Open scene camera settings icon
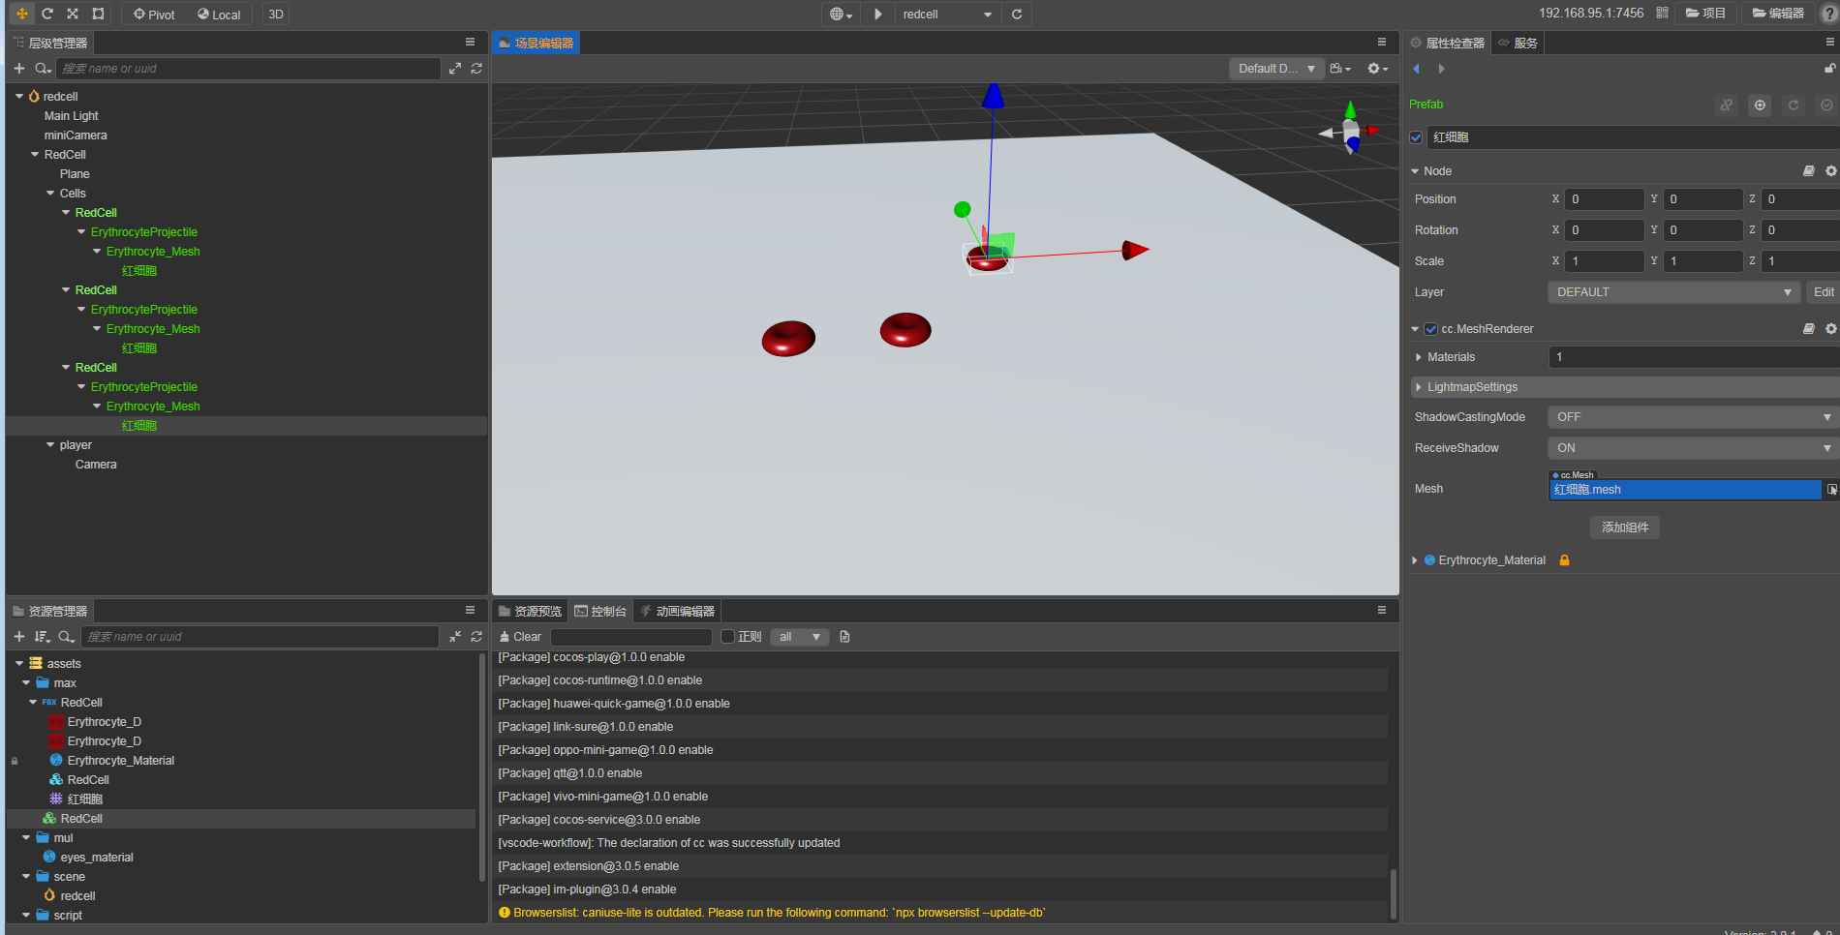The width and height of the screenshot is (1840, 935). (1340, 69)
